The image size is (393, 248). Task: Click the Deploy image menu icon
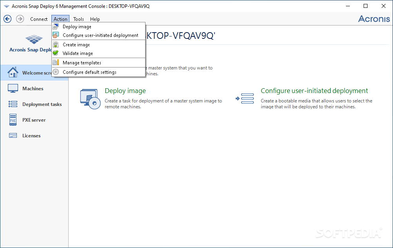[x=56, y=27]
